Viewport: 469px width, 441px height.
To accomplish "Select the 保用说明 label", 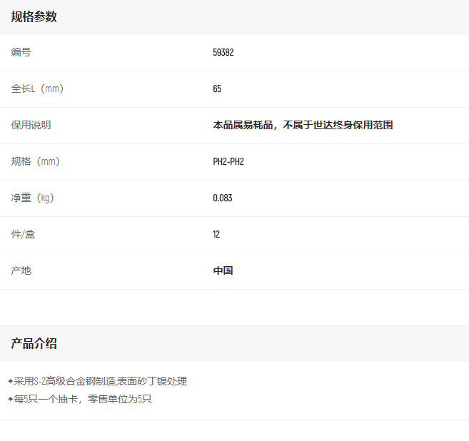I will pos(31,126).
